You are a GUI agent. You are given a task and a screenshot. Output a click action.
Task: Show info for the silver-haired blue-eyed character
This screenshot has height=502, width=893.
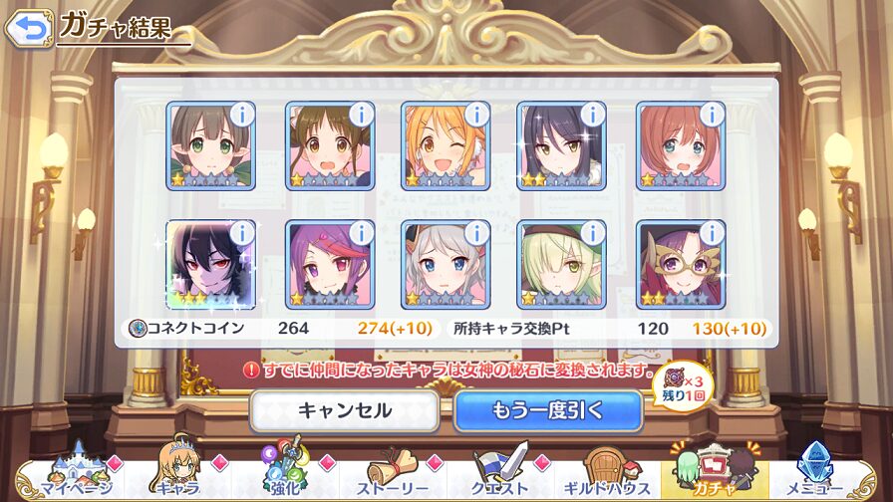click(476, 233)
